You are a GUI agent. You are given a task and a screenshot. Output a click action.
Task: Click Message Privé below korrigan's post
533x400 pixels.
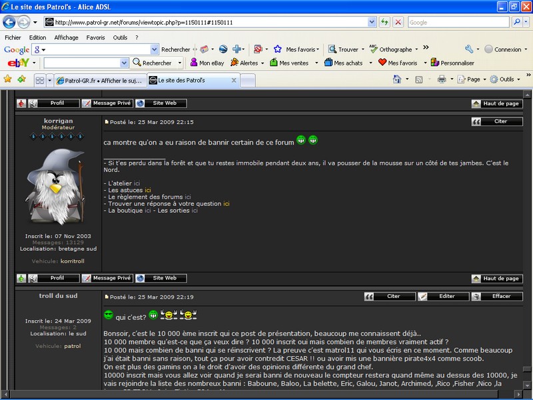pos(107,278)
